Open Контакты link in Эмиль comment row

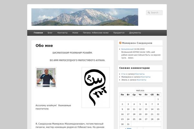[141, 80]
